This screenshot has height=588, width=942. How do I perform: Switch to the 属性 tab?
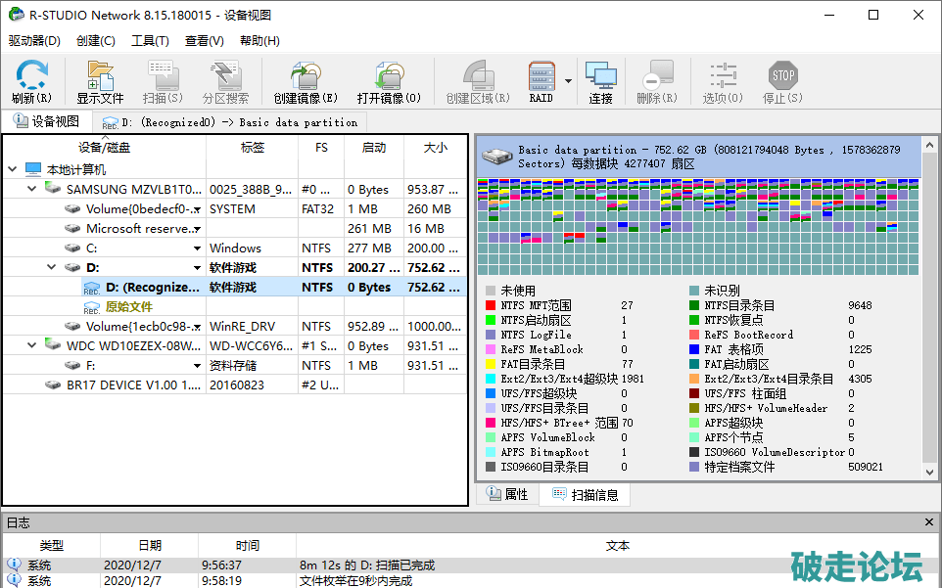click(507, 495)
